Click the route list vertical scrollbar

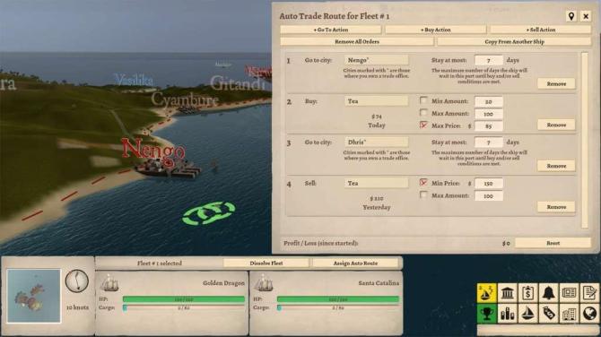(x=585, y=140)
